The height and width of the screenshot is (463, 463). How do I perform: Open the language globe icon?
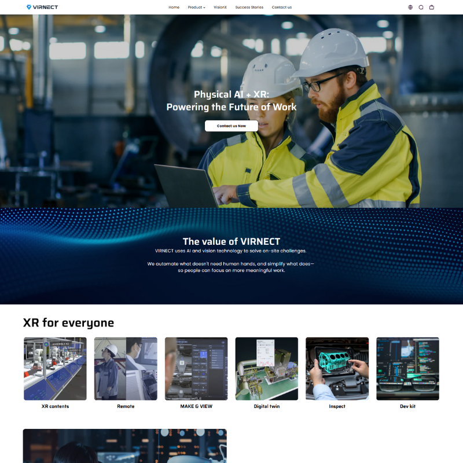coord(410,8)
